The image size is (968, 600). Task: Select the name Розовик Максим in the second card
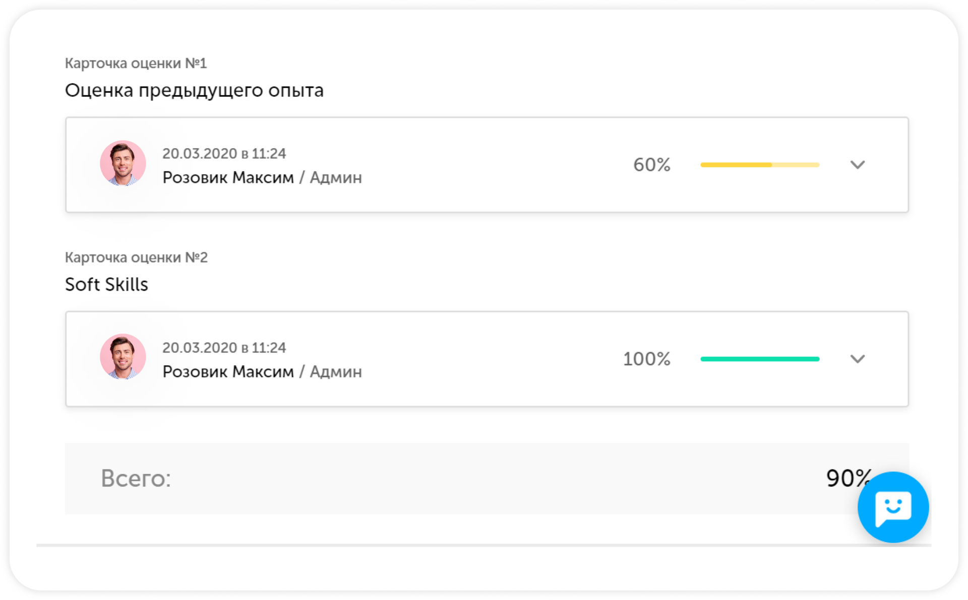pyautogui.click(x=228, y=371)
